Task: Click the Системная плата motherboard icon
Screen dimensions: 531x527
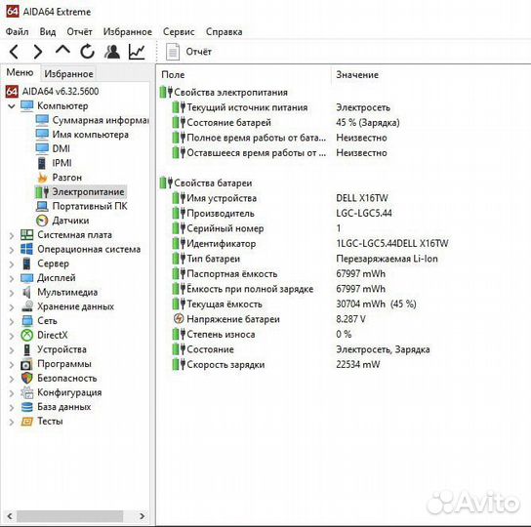Action: (x=26, y=235)
